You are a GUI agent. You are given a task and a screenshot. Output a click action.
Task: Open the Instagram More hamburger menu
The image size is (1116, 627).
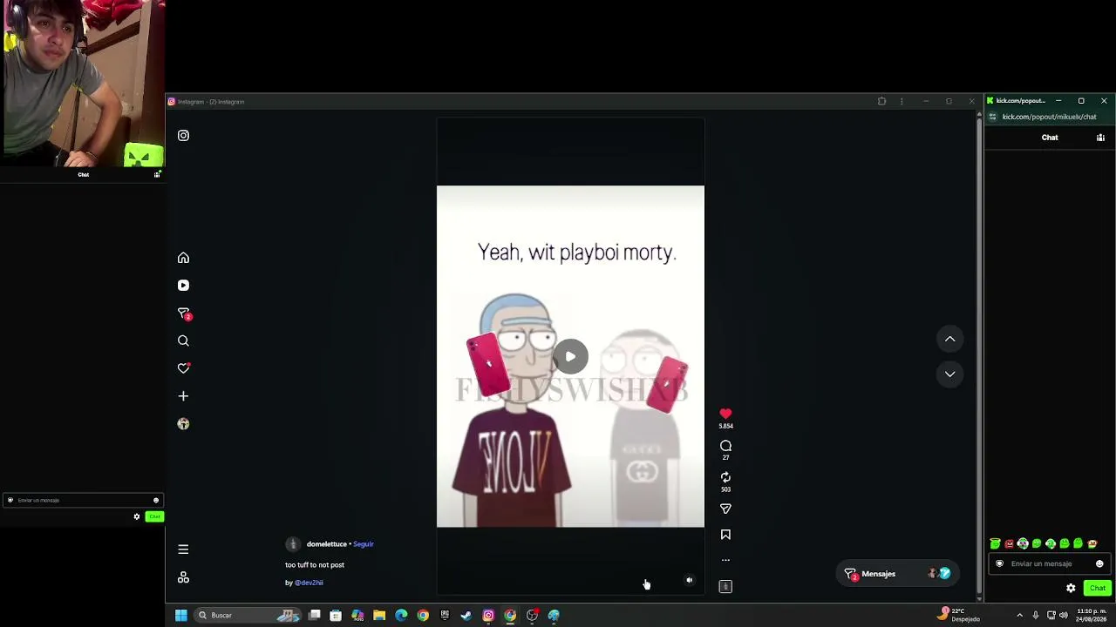pyautogui.click(x=183, y=549)
